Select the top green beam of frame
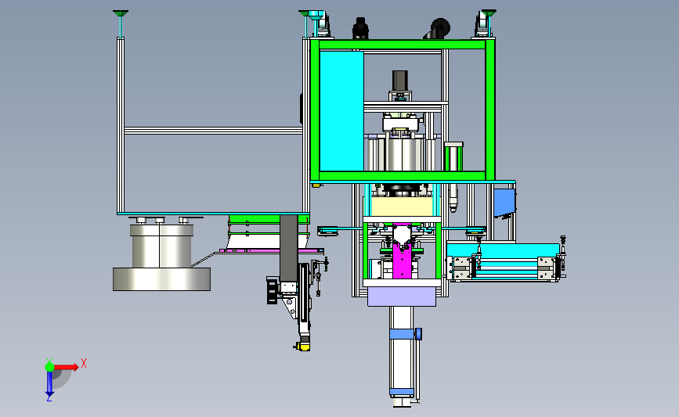The image size is (679, 417). [403, 44]
